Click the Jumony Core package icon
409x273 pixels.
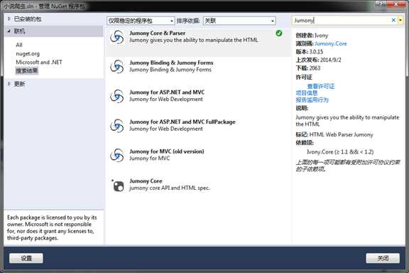[x=118, y=186]
